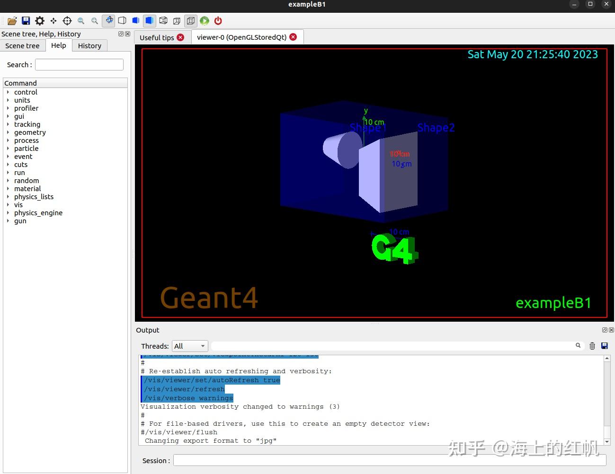Screen dimensions: 615x474
Task: Toggle the move/pan crosshair tool
Action: point(53,21)
